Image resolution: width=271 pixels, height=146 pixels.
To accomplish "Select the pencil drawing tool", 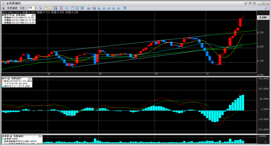I will (x=51, y=8).
